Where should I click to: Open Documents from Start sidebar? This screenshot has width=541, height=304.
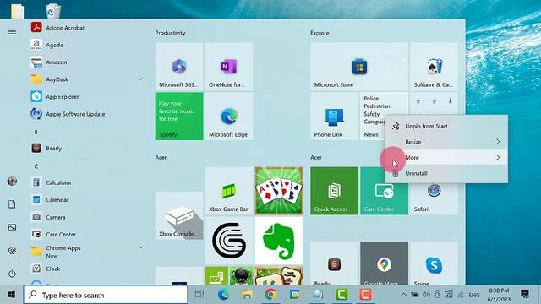click(12, 204)
